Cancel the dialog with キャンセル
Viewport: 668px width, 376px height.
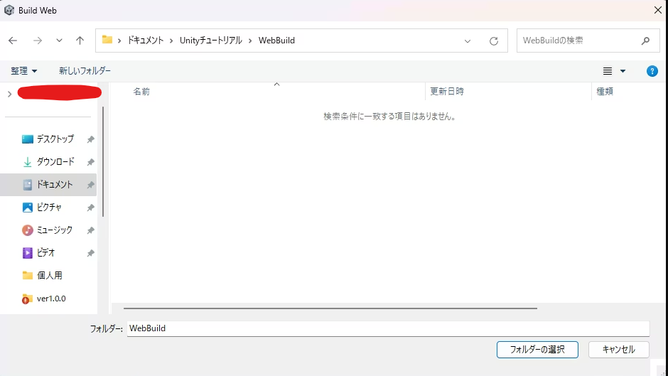pyautogui.click(x=618, y=350)
